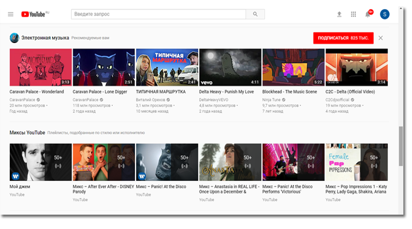Play Caravan Palace - Lone Digger thumbnail

[x=104, y=68]
